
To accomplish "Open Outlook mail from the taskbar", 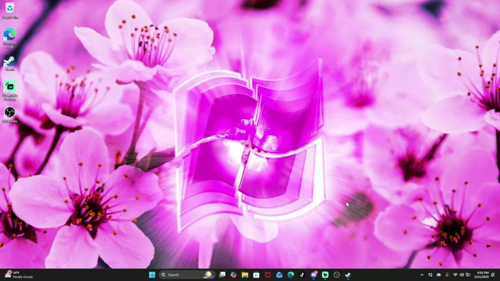I will pyautogui.click(x=279, y=275).
